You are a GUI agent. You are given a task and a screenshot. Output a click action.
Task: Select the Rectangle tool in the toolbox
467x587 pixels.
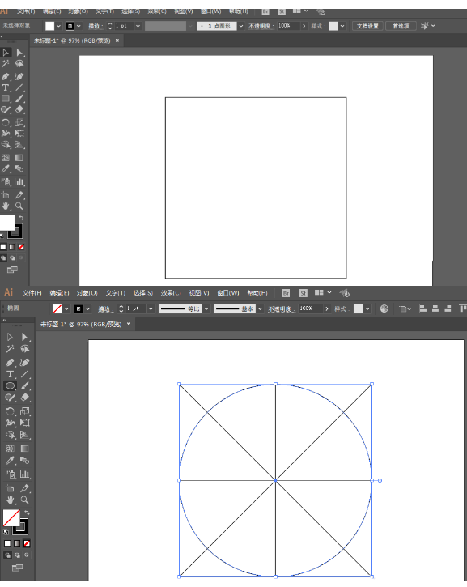click(x=6, y=99)
